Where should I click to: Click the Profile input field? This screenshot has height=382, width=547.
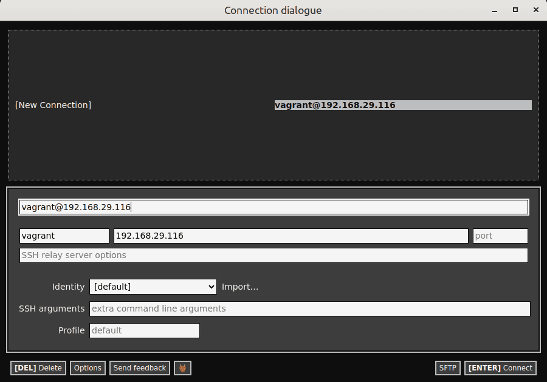[x=145, y=330]
